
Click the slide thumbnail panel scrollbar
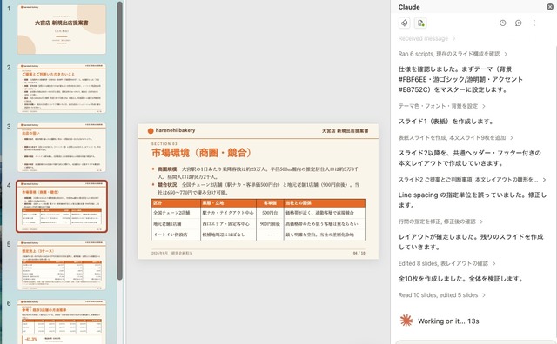(120, 140)
